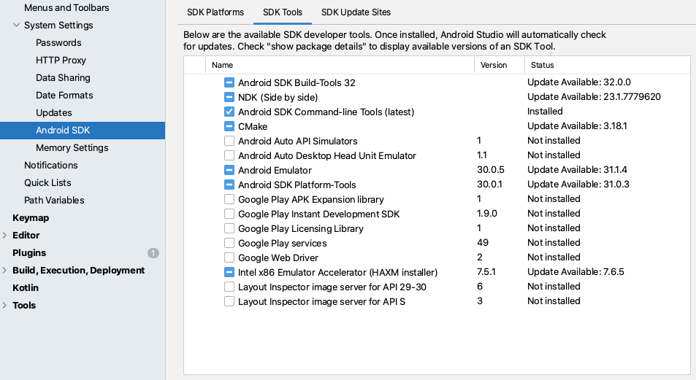Open Menus and Toolbars settings
This screenshot has height=380, width=696.
click(66, 8)
